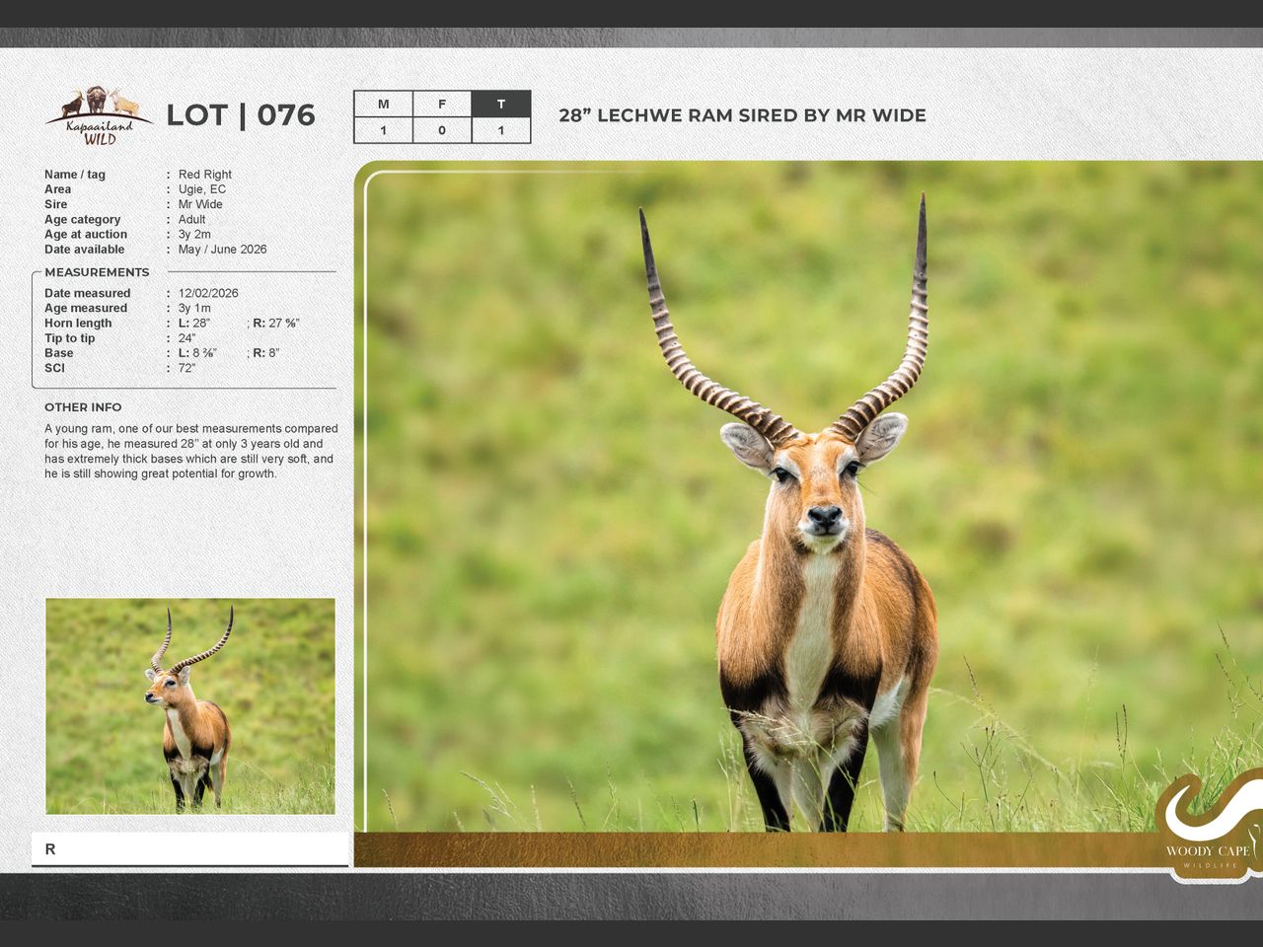Click the R price field
The width and height of the screenshot is (1263, 947).
pyautogui.click(x=189, y=849)
